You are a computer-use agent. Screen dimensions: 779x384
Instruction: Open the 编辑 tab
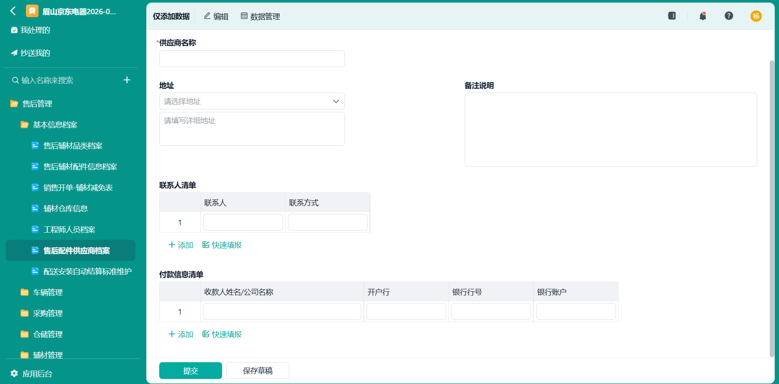click(216, 16)
